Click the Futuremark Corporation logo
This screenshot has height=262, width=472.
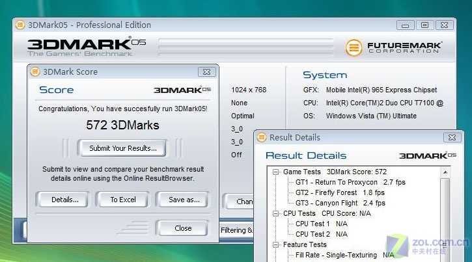tap(394, 47)
